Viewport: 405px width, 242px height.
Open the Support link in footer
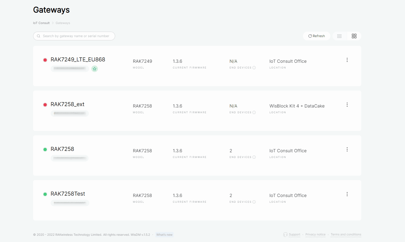point(294,235)
